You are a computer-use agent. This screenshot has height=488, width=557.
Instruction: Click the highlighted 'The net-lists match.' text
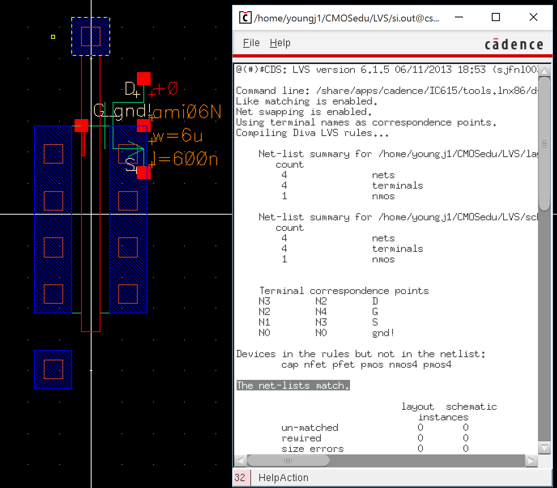pyautogui.click(x=293, y=386)
